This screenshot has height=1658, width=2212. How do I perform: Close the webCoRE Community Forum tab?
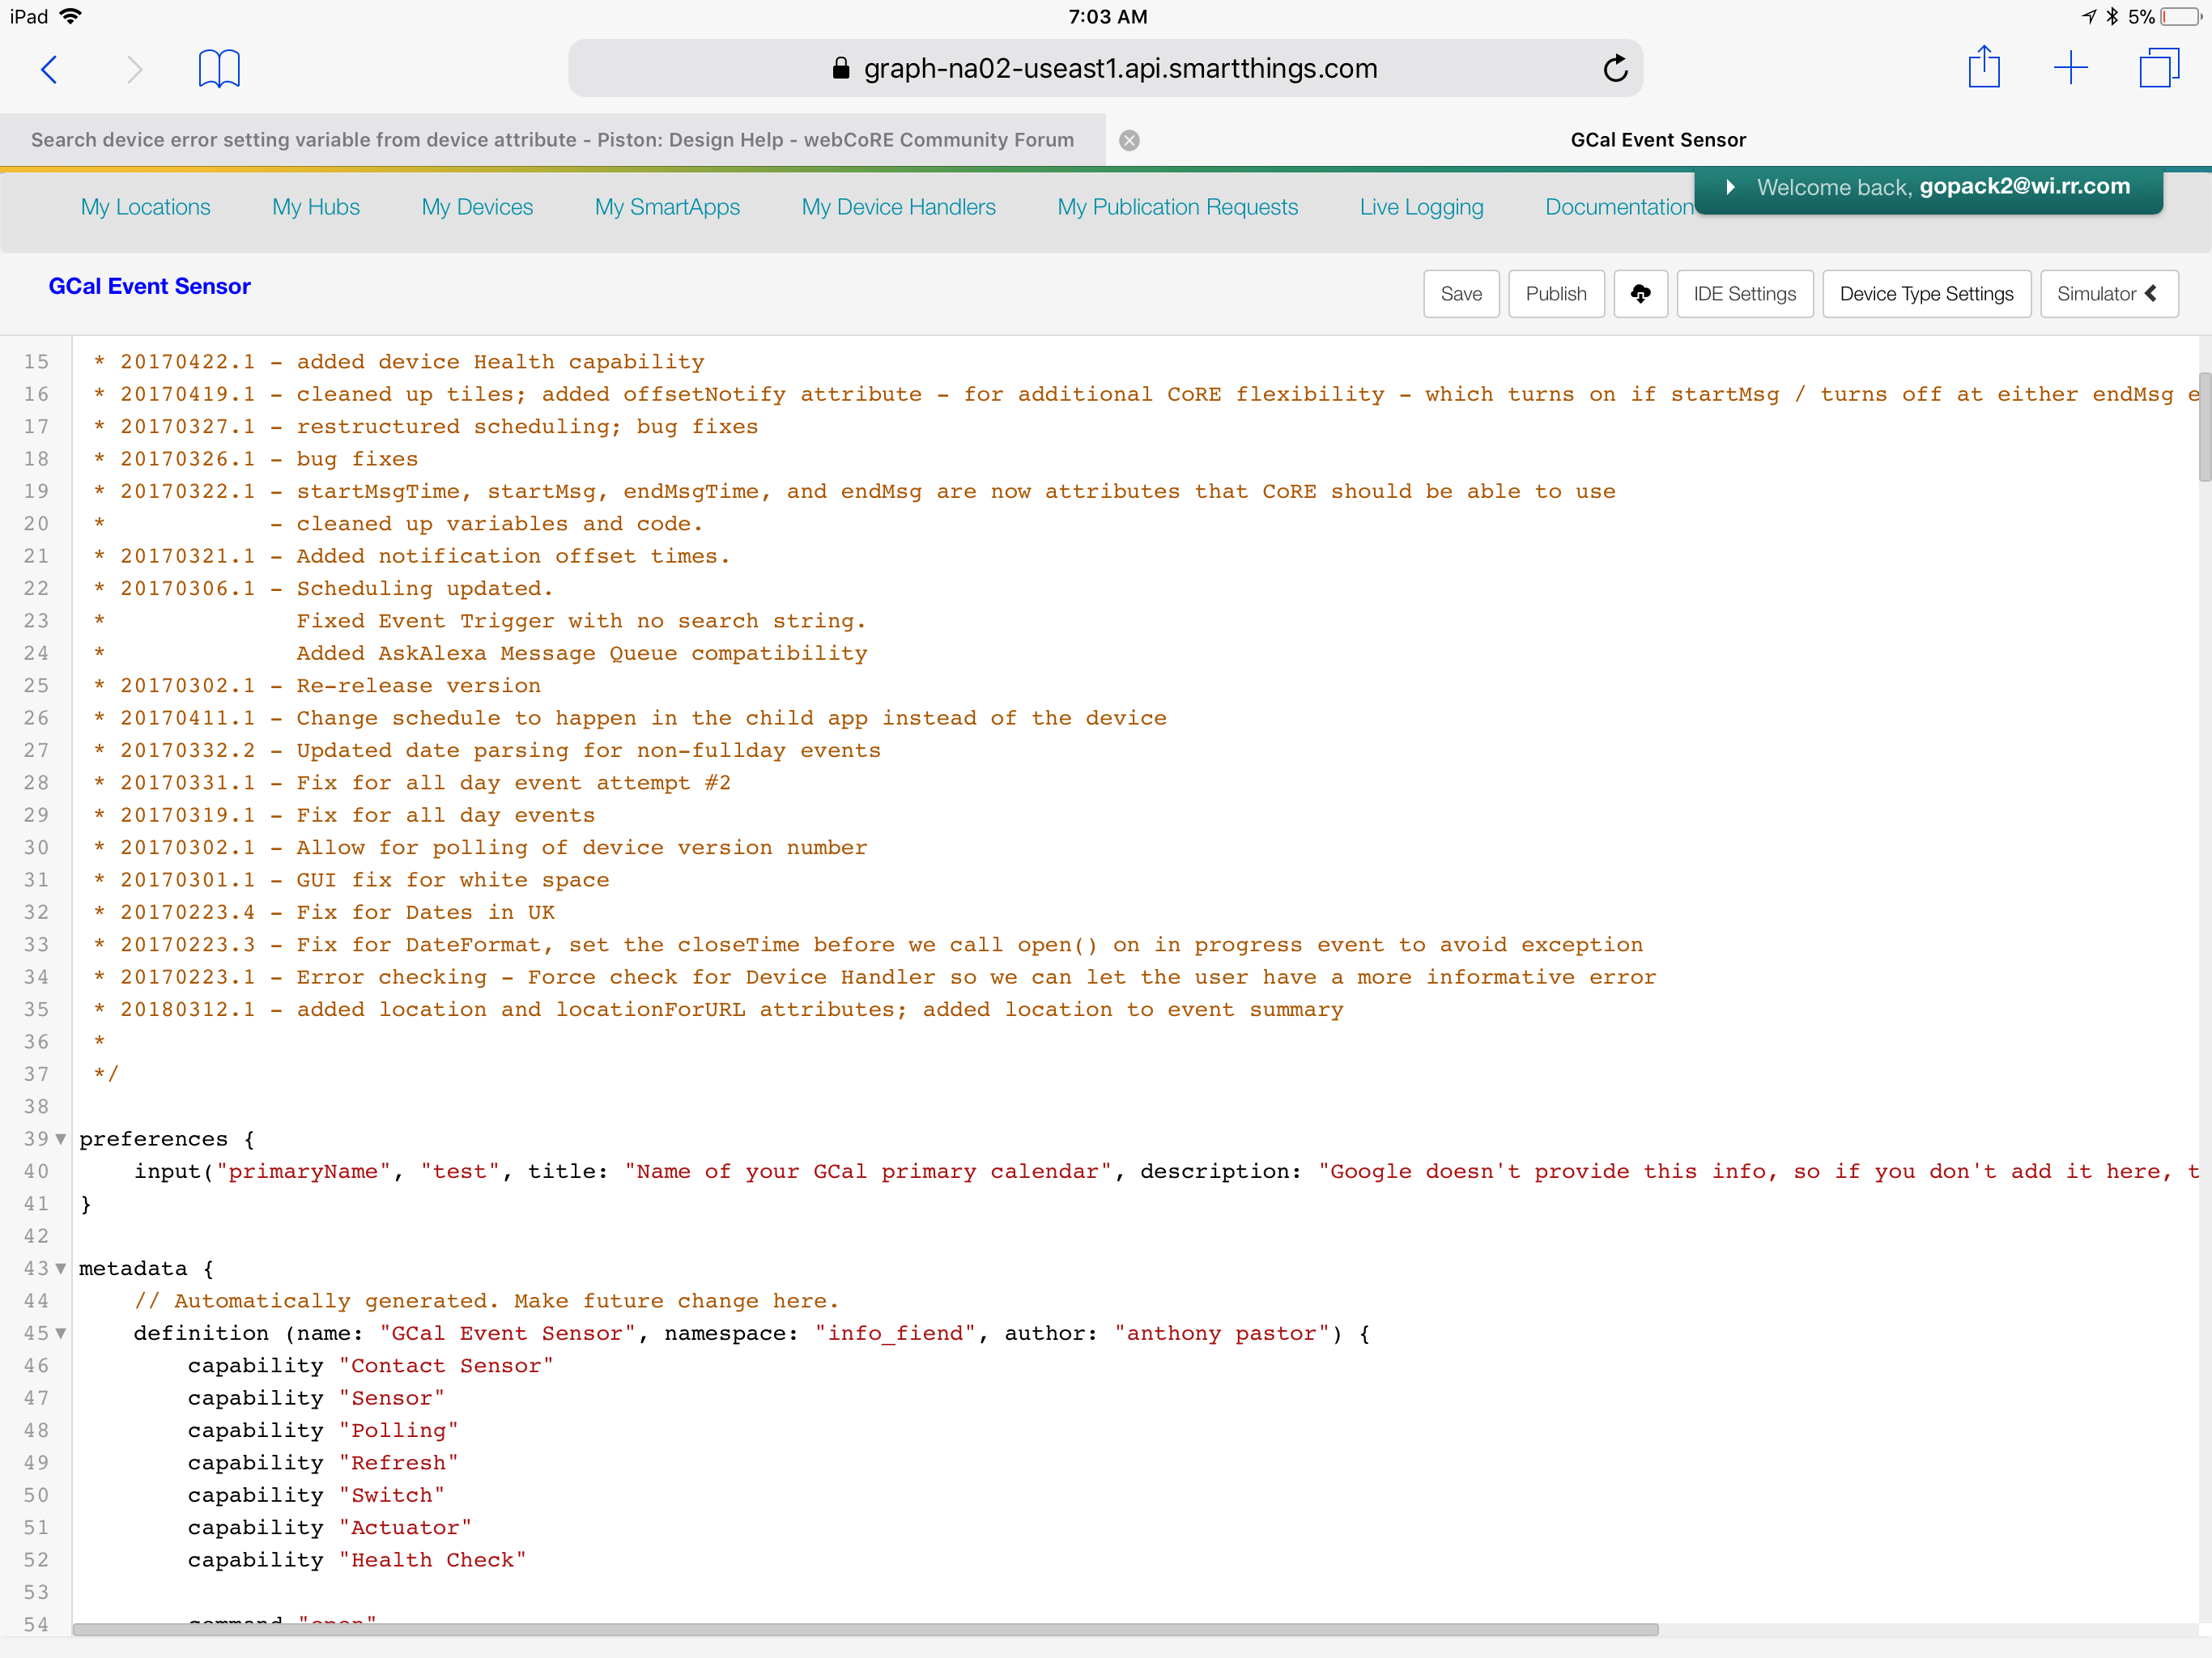(x=1129, y=140)
